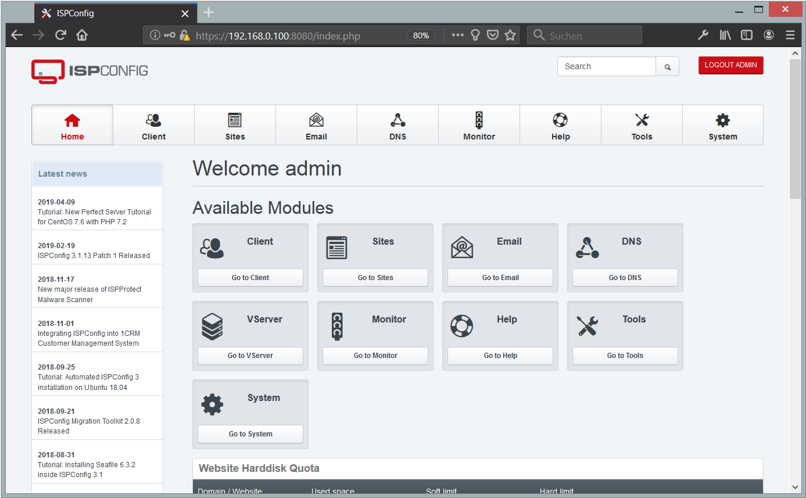The height and width of the screenshot is (498, 806).
Task: Open the System navigation tab
Action: pos(723,125)
